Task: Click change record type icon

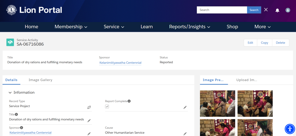Action: 89,107
